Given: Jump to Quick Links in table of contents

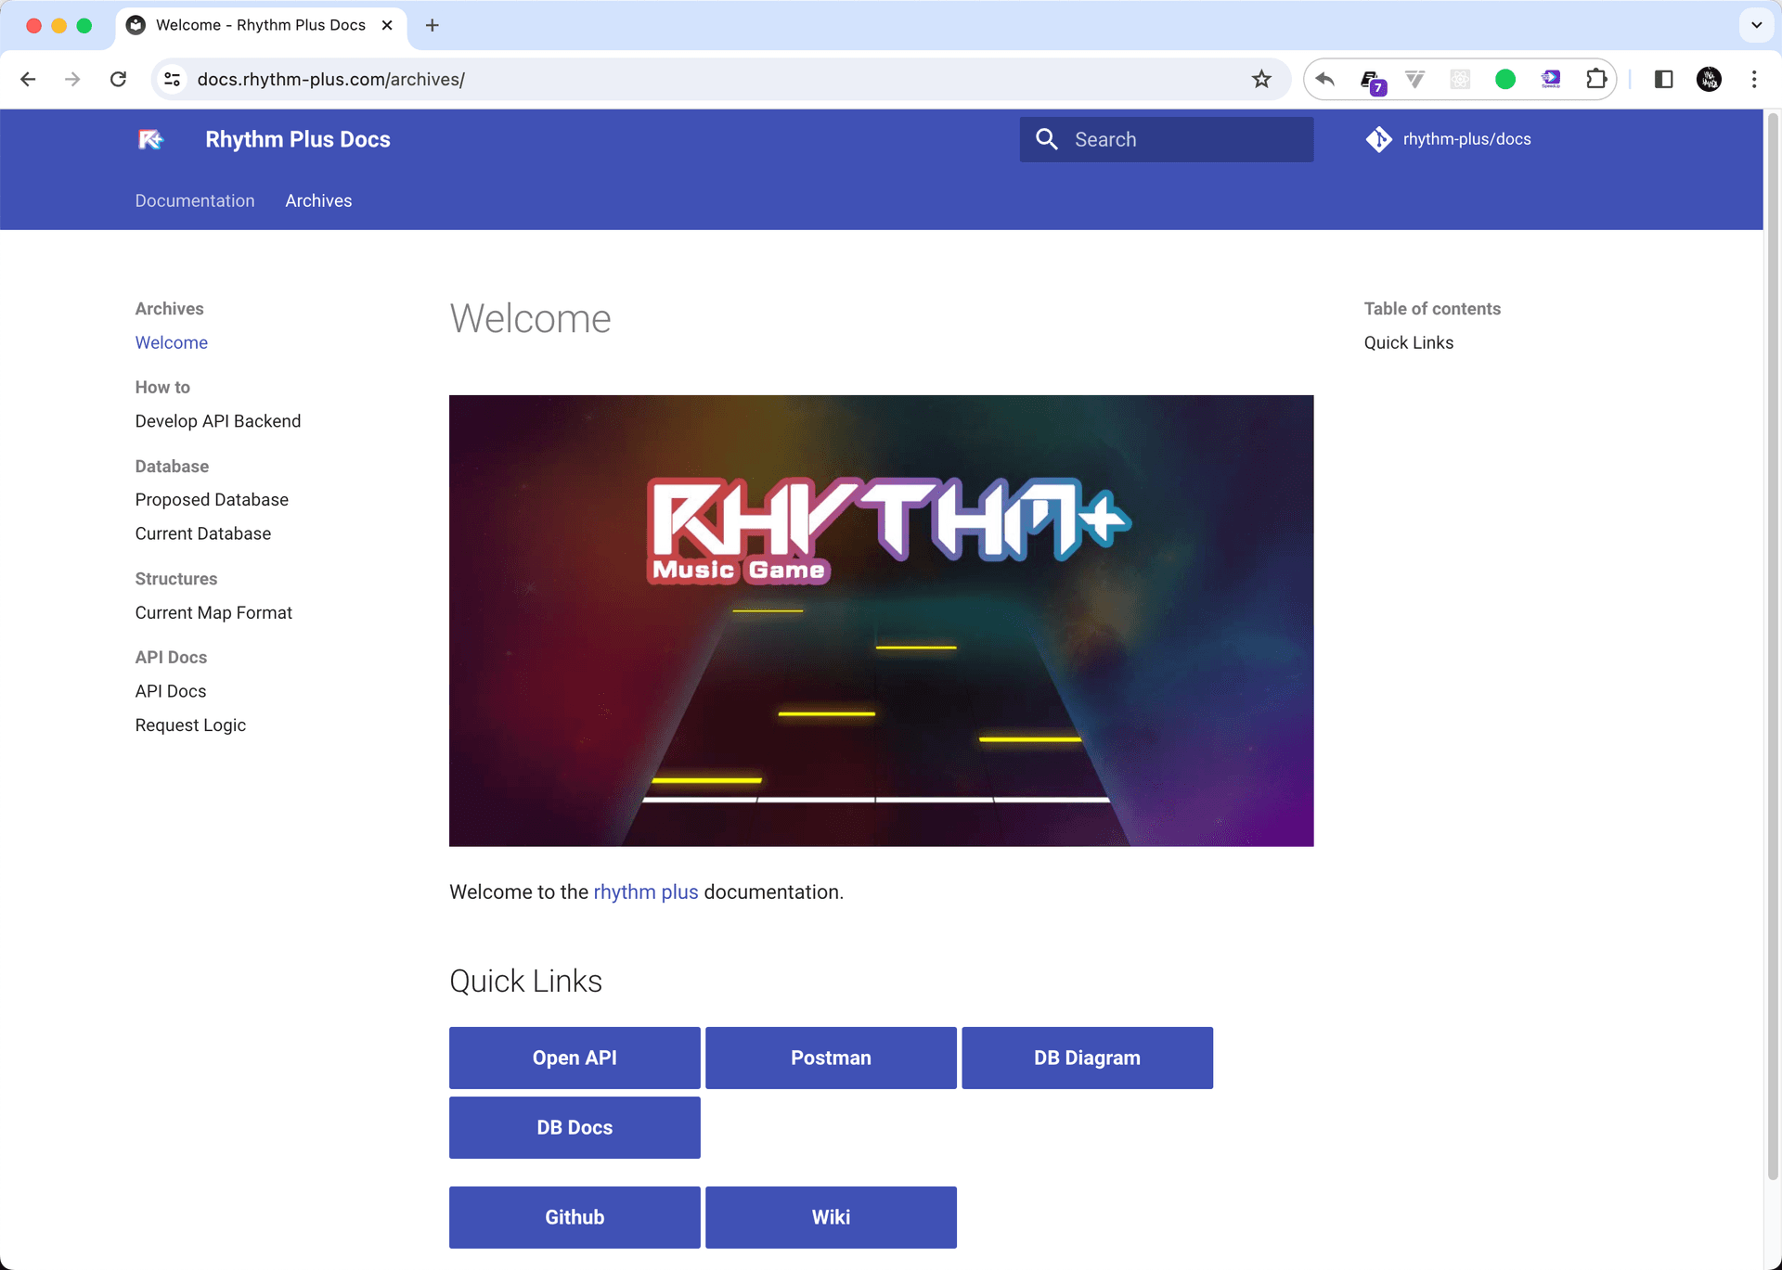Looking at the screenshot, I should pyautogui.click(x=1409, y=342).
